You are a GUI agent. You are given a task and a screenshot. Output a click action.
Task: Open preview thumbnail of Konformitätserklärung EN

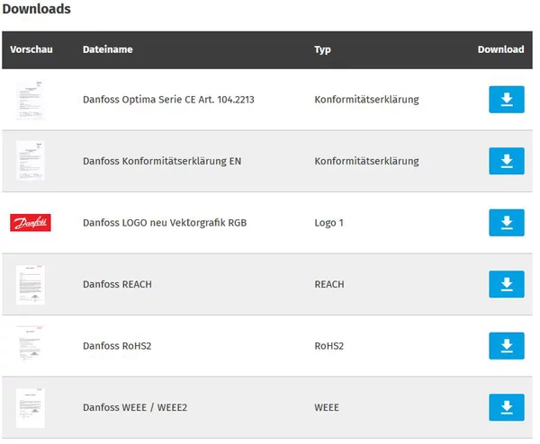point(31,161)
